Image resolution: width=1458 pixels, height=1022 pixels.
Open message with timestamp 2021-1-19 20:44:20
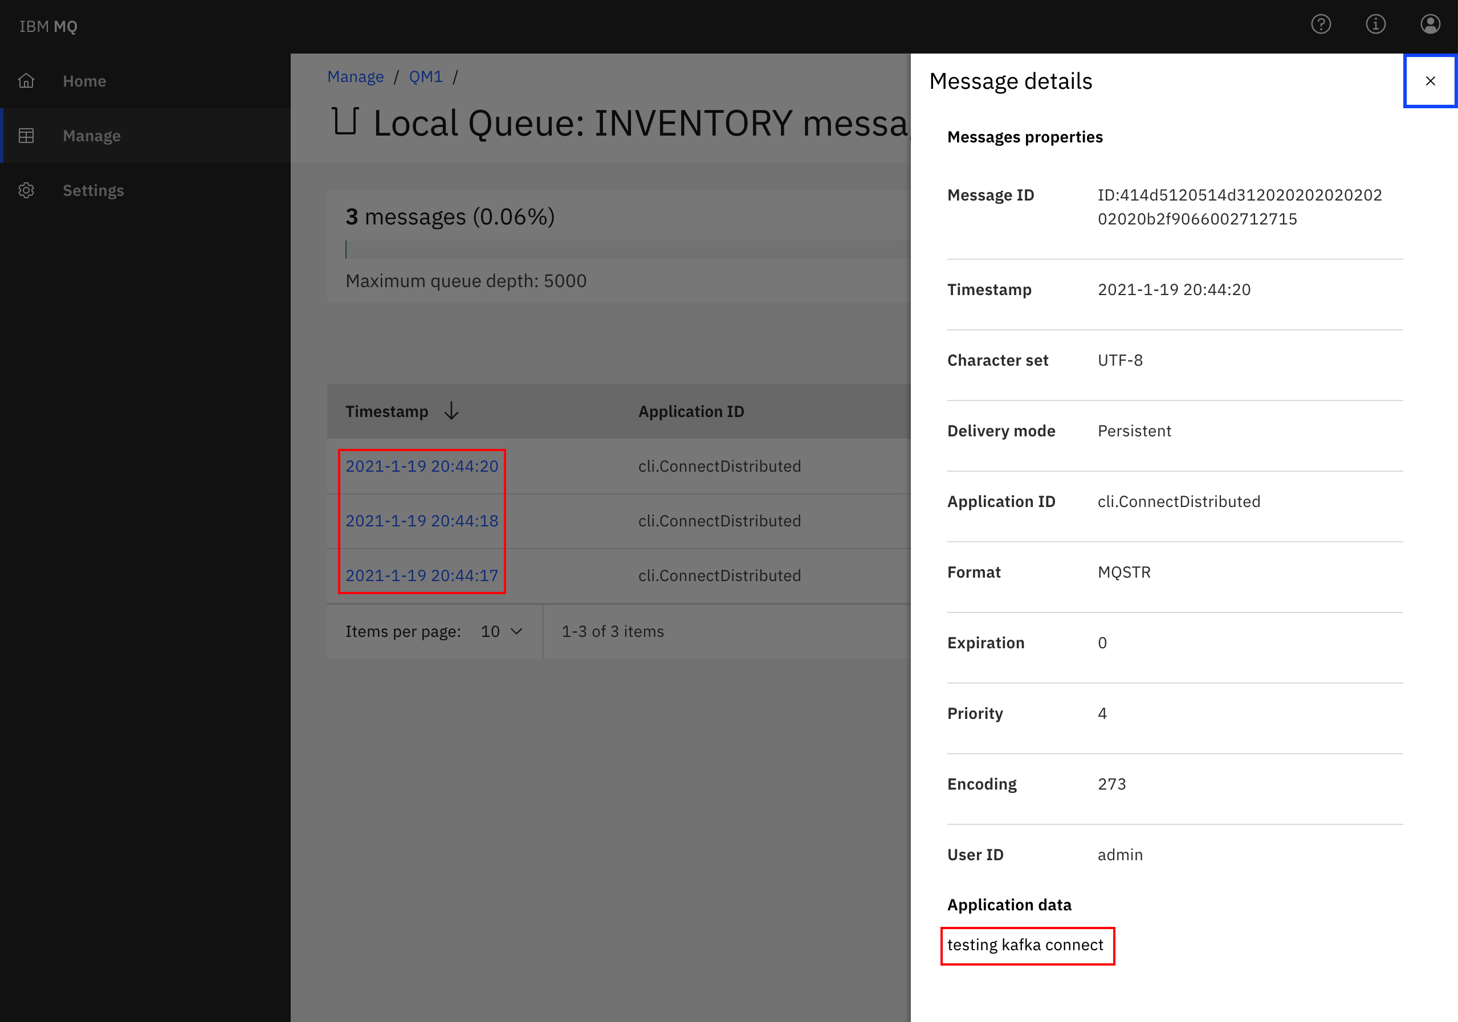coord(422,466)
